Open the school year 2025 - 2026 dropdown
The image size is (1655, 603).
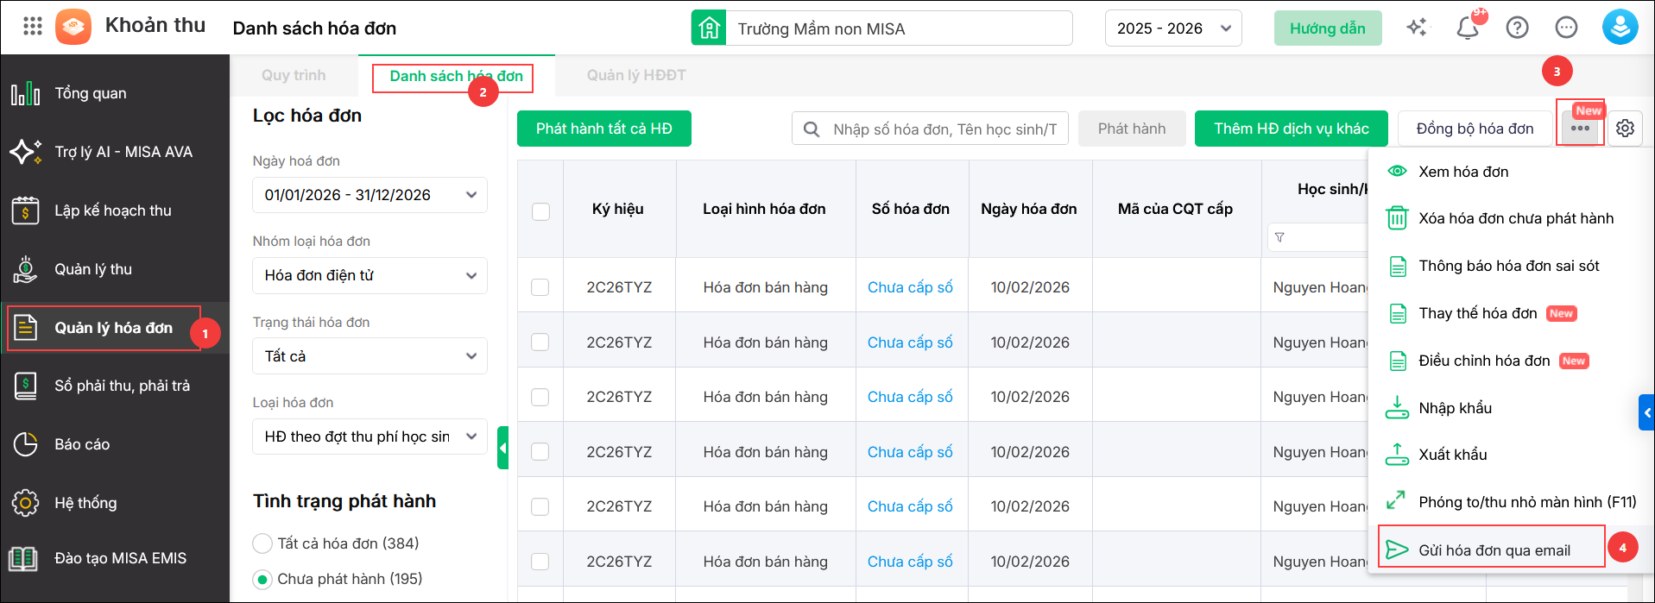coord(1173,28)
